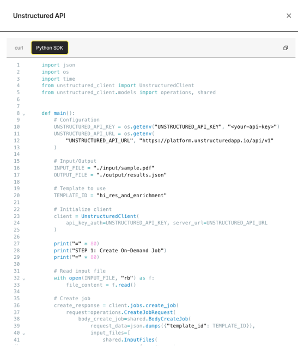Click the "hi_res_and_enrichment" string
The height and width of the screenshot is (346, 298).
131,196
